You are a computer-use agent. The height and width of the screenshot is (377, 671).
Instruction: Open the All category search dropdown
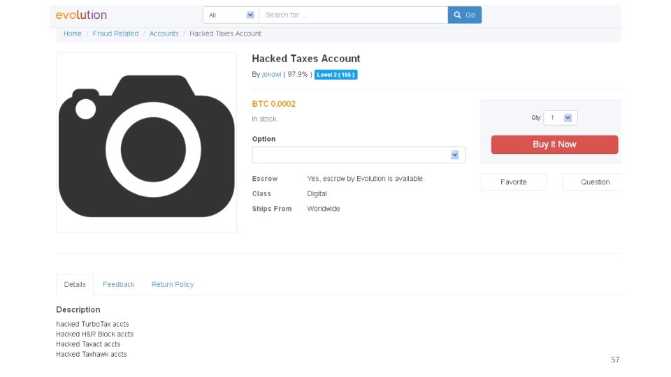[231, 15]
